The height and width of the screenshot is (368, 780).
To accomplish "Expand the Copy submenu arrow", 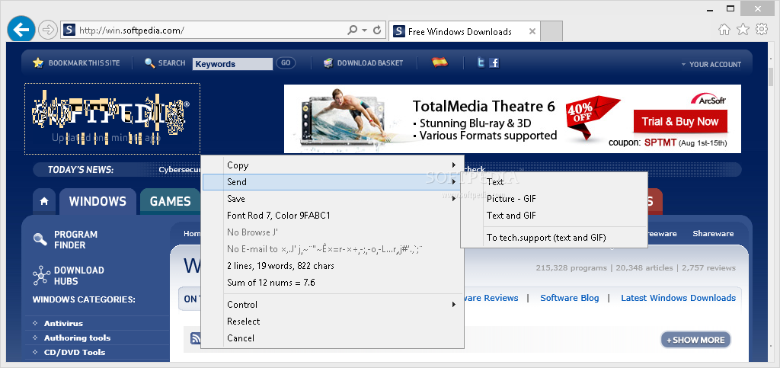I will 454,165.
